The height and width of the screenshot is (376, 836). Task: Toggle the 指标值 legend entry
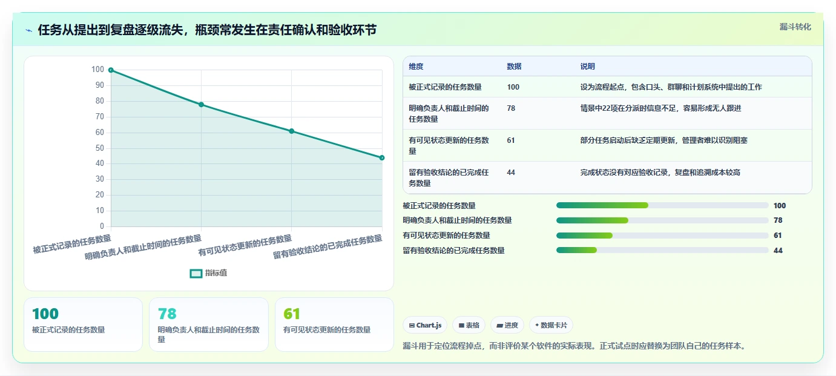(x=209, y=273)
